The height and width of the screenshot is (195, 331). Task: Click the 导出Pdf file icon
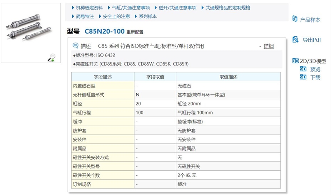coord(295,40)
